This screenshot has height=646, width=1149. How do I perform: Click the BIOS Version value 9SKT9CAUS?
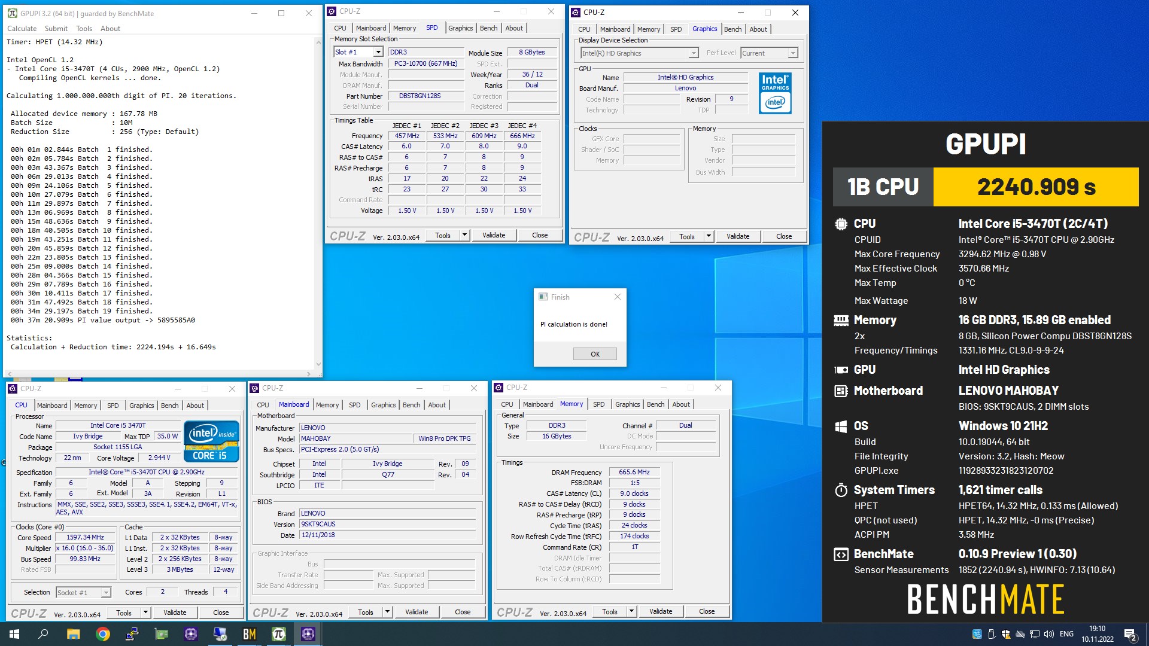(x=388, y=525)
